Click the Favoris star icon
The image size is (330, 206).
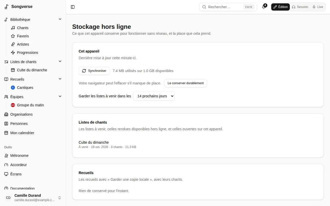pos(13,36)
